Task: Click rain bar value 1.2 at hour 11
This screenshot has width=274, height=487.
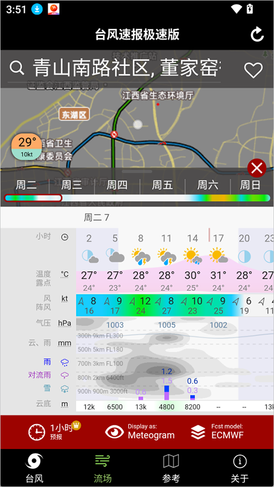Action: 167,371
